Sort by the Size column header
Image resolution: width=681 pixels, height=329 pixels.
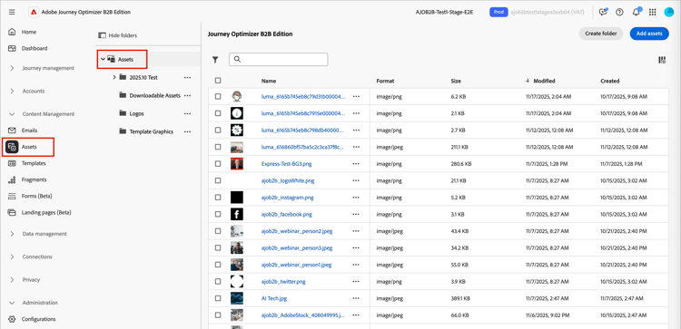click(456, 81)
